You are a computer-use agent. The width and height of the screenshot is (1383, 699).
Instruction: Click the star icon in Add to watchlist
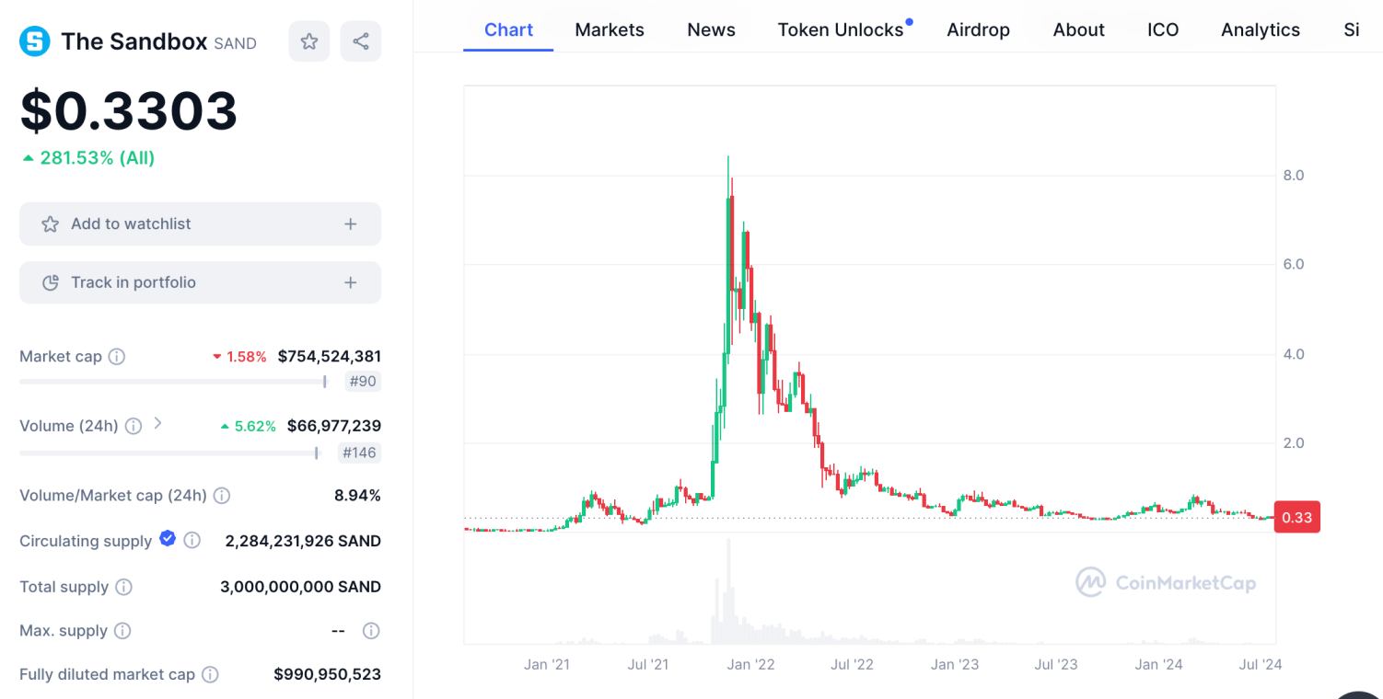[51, 224]
